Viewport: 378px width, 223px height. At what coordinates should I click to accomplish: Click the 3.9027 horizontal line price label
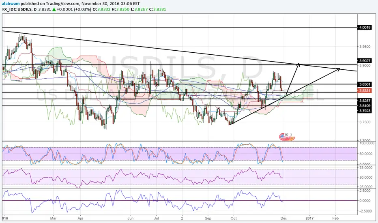coord(365,60)
